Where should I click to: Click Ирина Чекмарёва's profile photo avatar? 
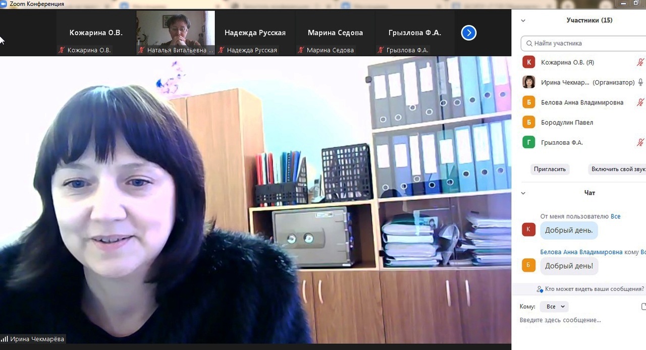pyautogui.click(x=528, y=82)
